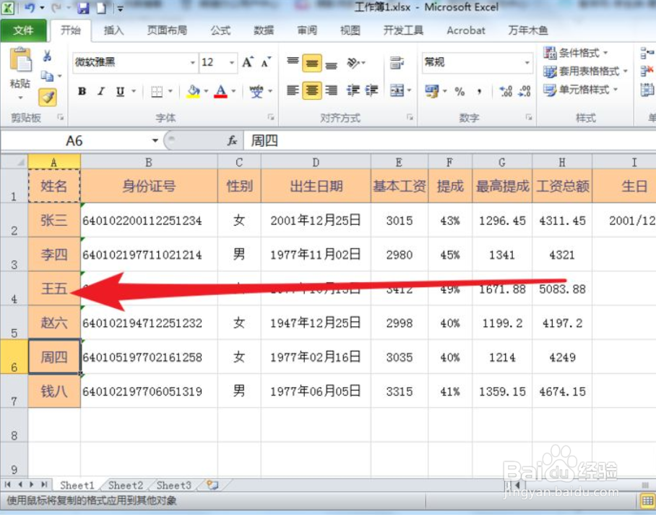Screen dimensions: 656x515
Task: Click the Increase Decimal icon
Action: click(x=506, y=91)
